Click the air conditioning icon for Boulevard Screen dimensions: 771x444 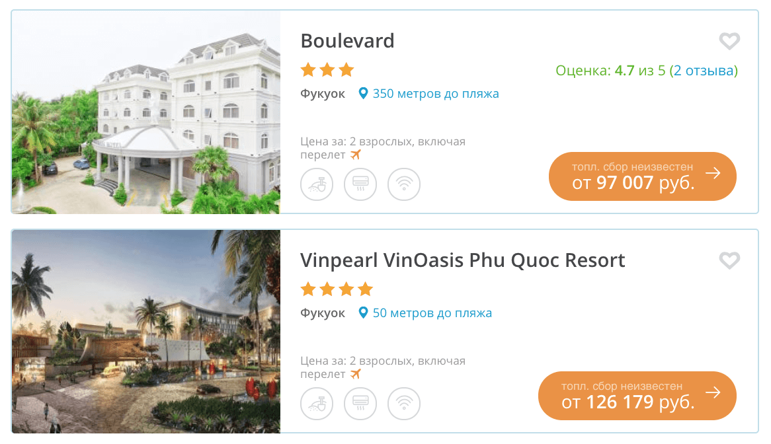[360, 184]
